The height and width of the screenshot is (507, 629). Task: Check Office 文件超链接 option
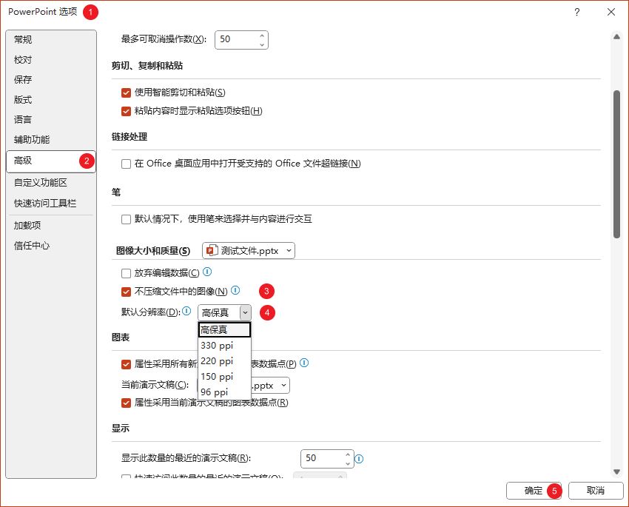(126, 164)
